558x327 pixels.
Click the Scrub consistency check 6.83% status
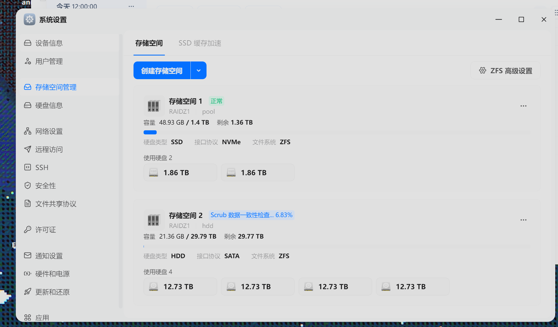click(x=251, y=215)
